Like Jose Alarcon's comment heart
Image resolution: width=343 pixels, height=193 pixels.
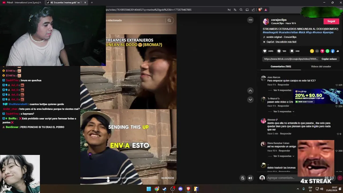[x=337, y=85]
